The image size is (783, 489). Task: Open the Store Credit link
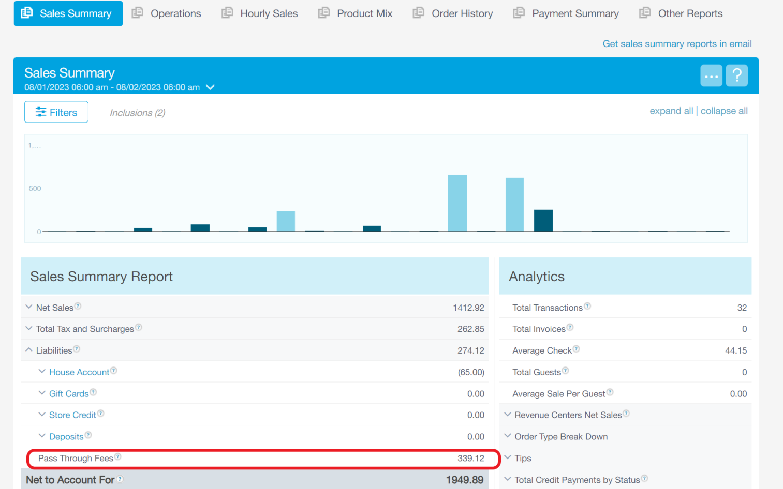pyautogui.click(x=72, y=415)
